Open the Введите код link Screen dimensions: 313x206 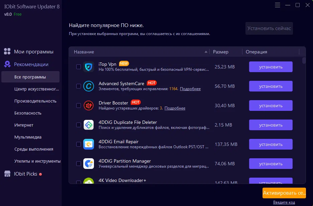pyautogui.click(x=284, y=202)
